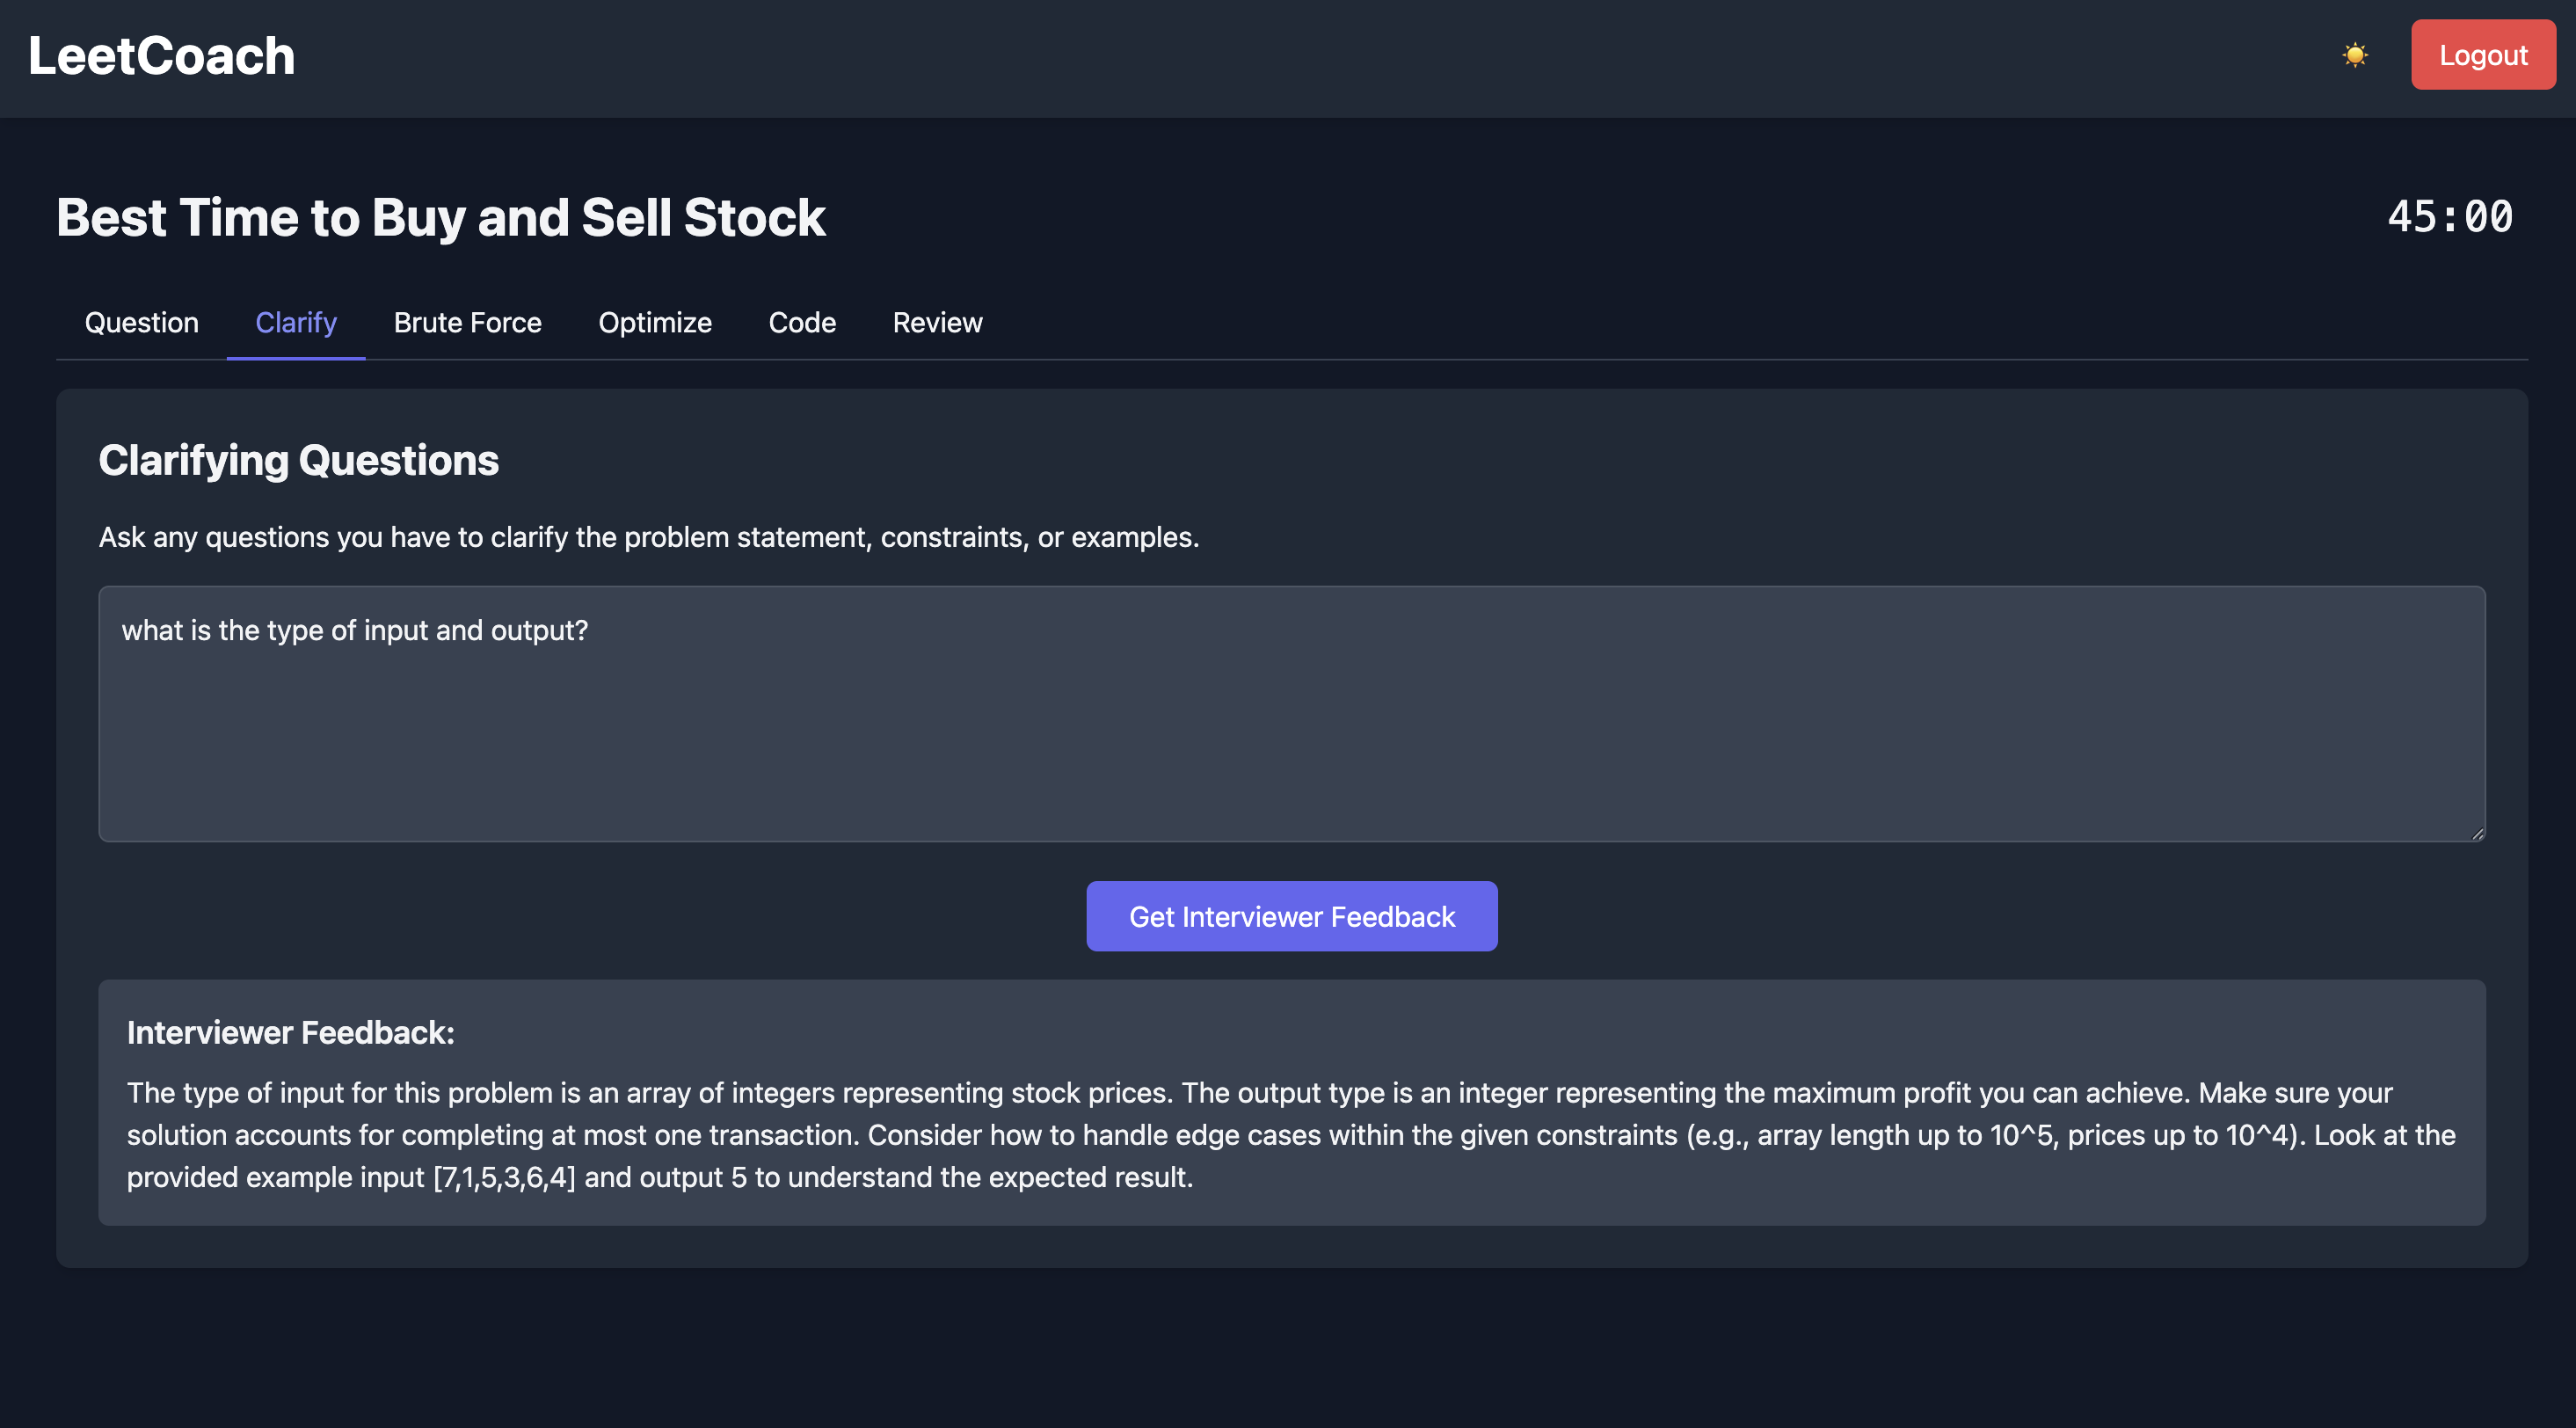This screenshot has width=2576, height=1428.
Task: Toggle light mode with the sun icon
Action: [2355, 55]
